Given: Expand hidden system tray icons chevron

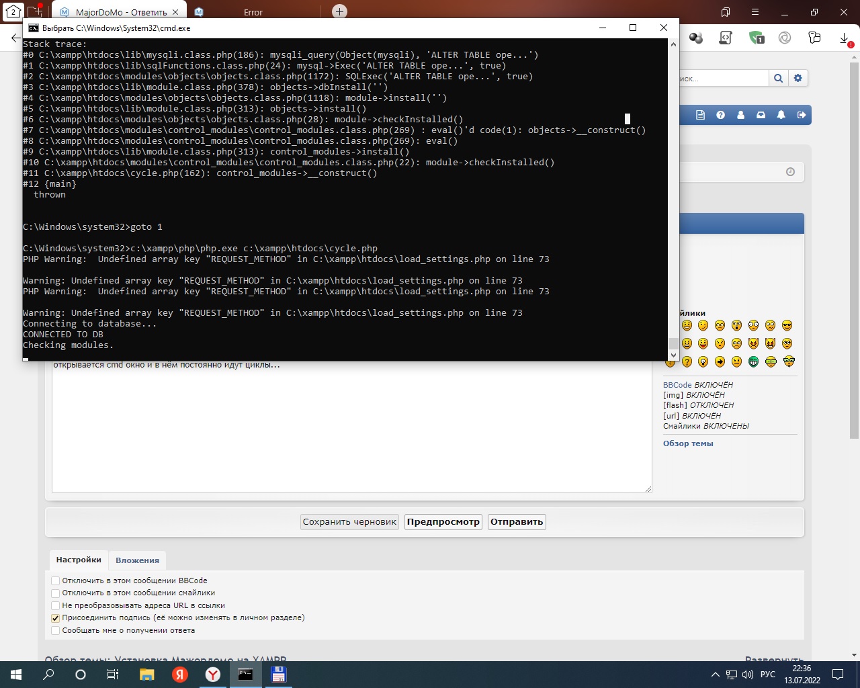Looking at the screenshot, I should coord(715,675).
